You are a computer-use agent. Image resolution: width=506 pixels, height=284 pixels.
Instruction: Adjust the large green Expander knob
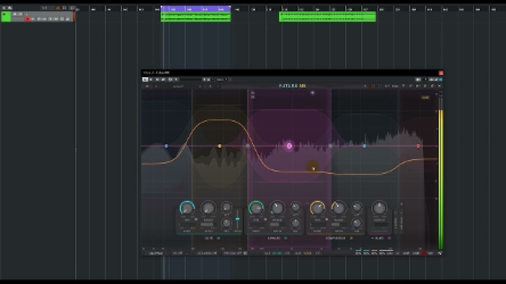[256, 208]
